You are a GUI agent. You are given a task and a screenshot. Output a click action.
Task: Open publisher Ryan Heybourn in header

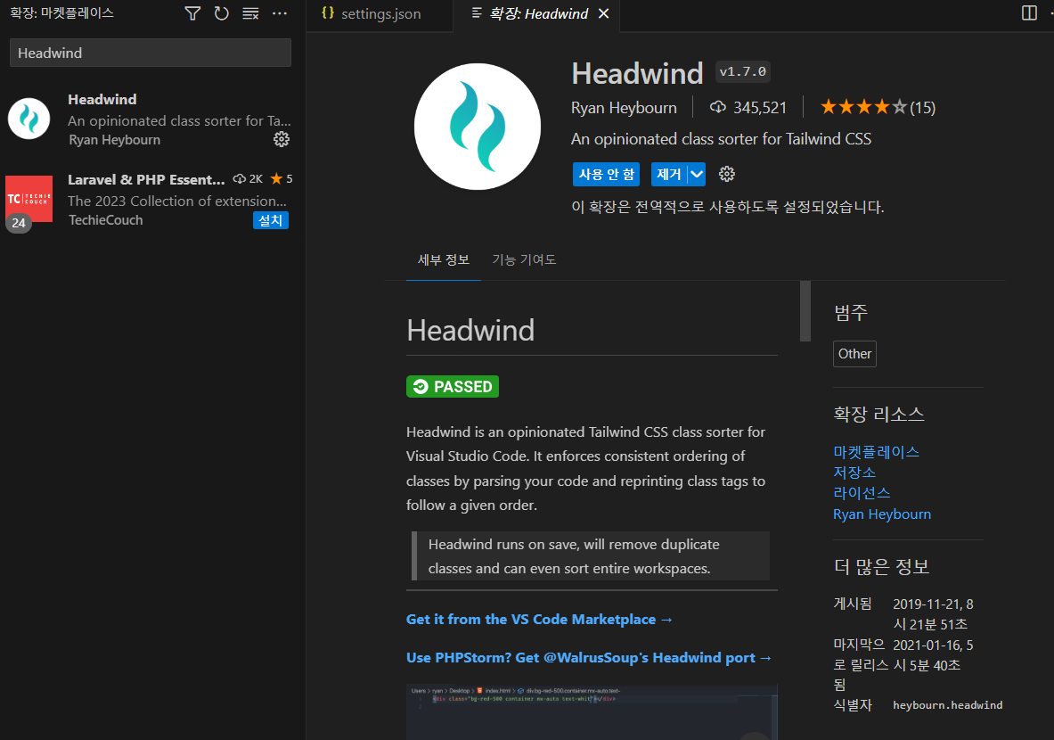624,108
